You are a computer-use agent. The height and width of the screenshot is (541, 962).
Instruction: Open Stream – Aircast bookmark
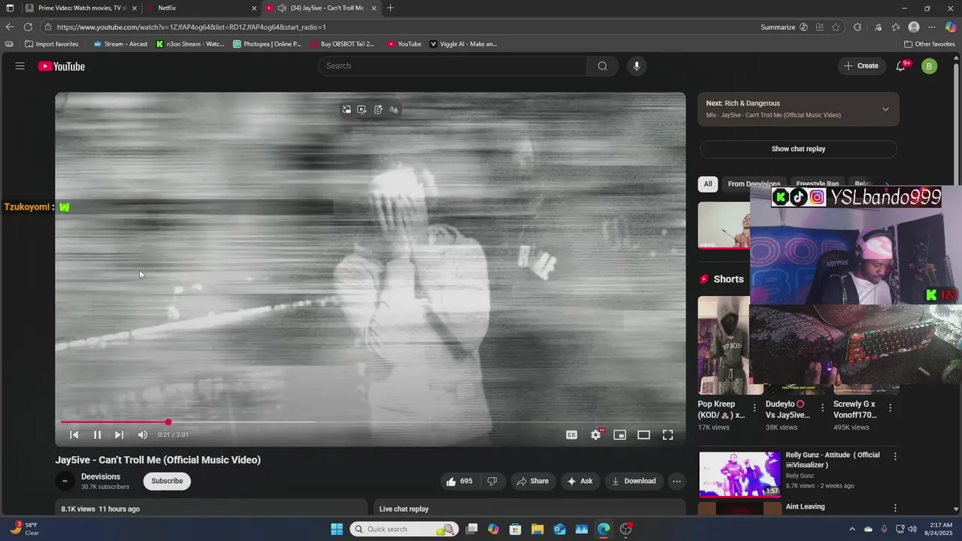pyautogui.click(x=120, y=44)
